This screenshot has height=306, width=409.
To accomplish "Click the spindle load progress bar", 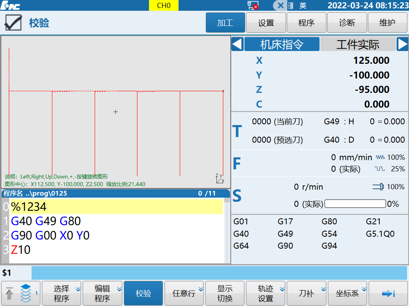I will [355, 204].
